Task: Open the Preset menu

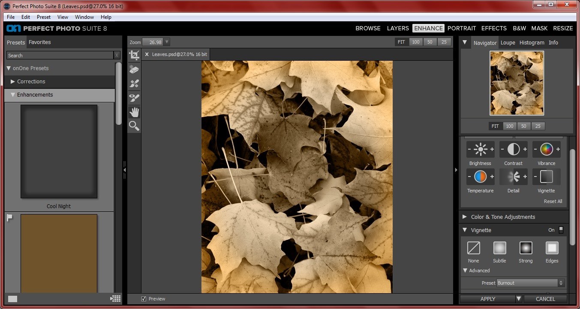Action: 43,17
